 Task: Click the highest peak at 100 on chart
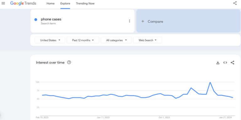[210, 82]
